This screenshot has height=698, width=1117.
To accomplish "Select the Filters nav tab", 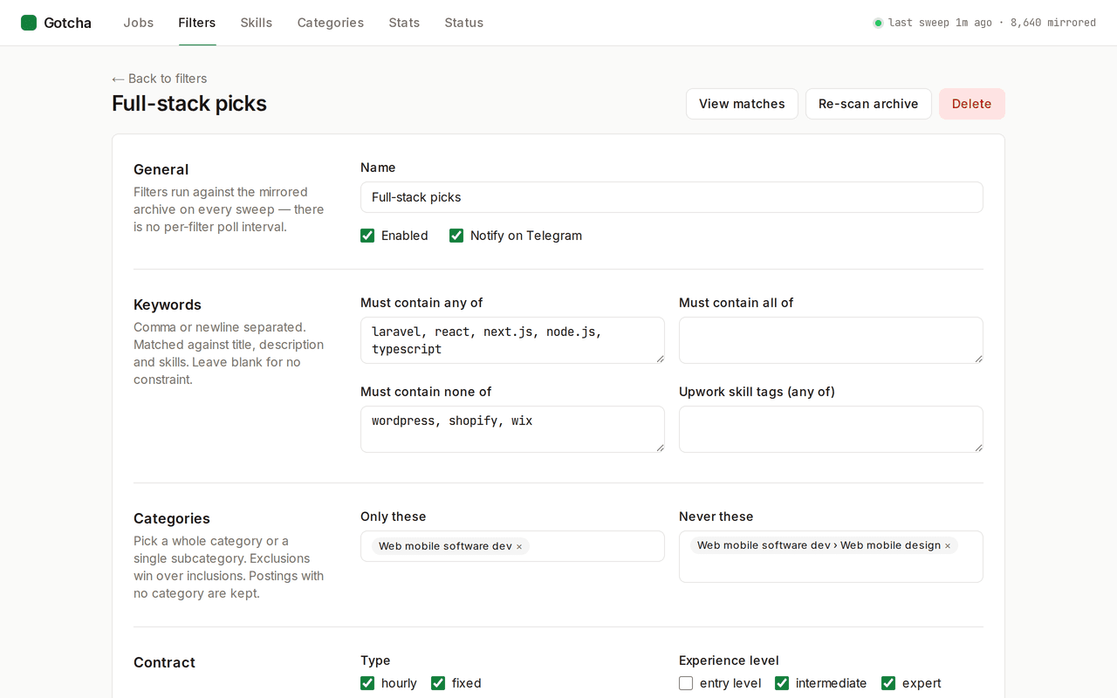I will coord(197,23).
